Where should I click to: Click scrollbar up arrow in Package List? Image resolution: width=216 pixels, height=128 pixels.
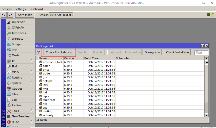click(x=206, y=62)
